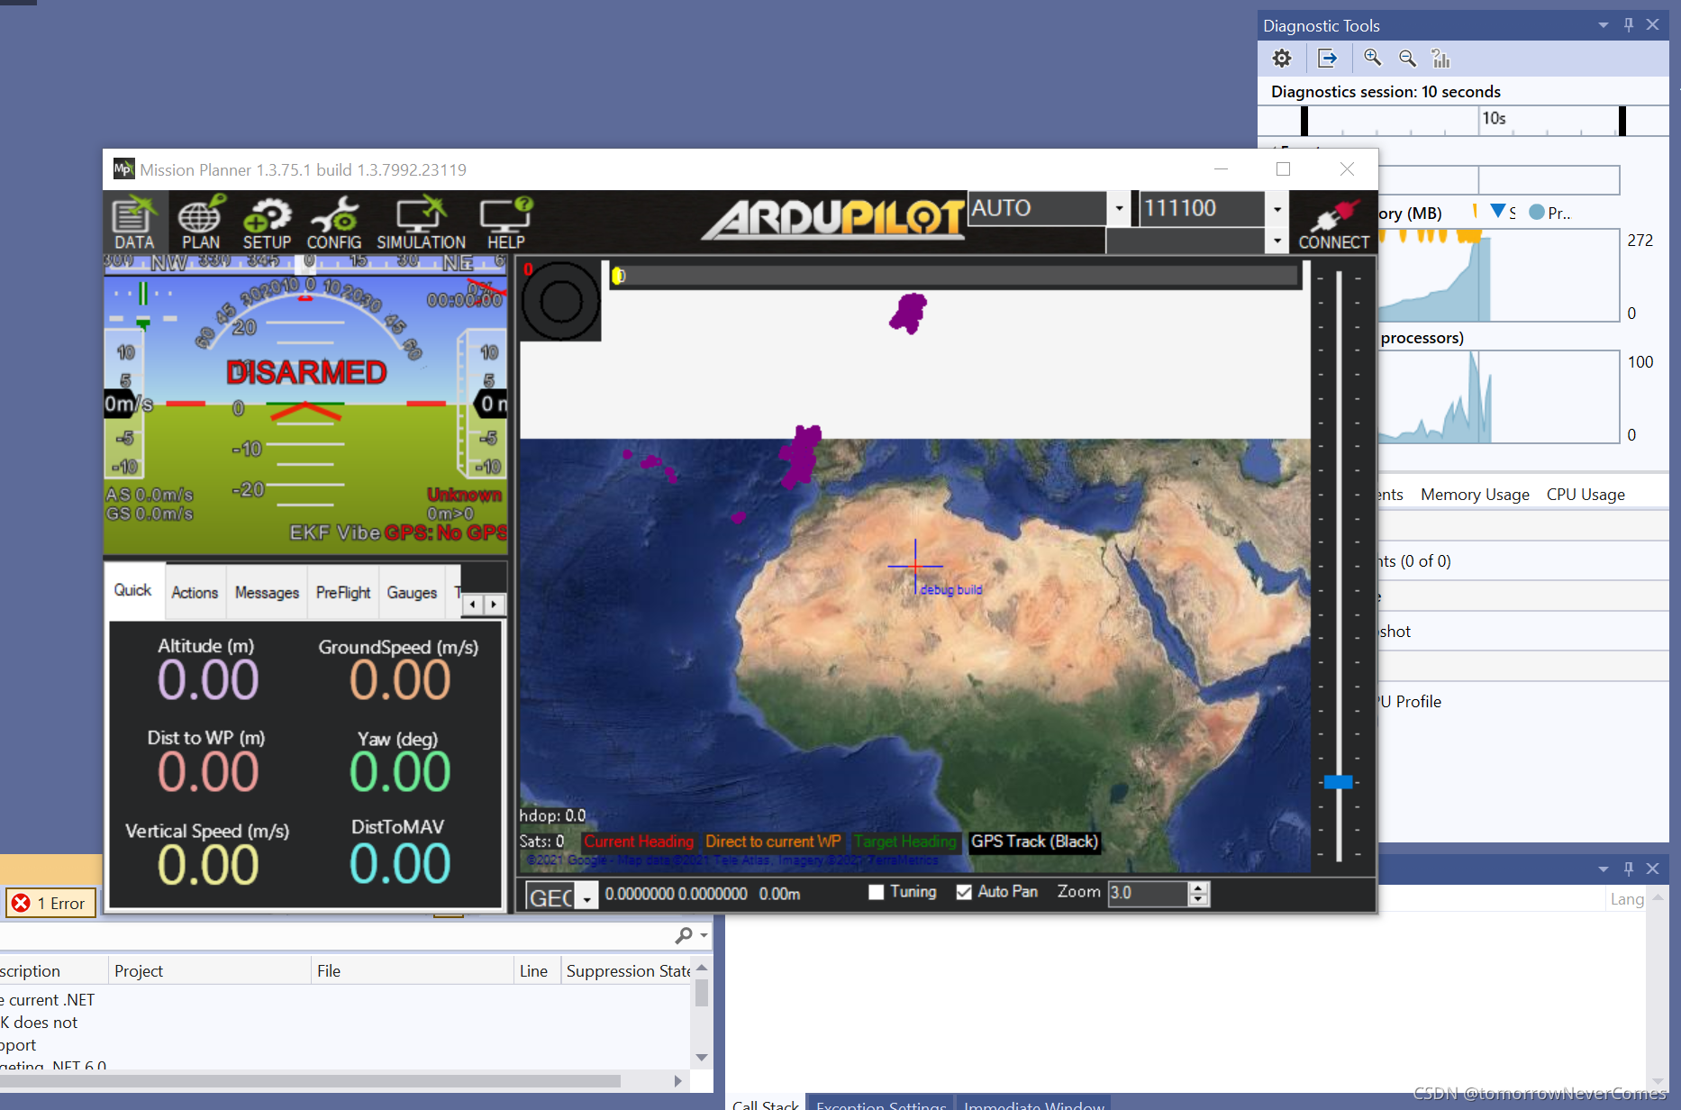Image resolution: width=1681 pixels, height=1110 pixels.
Task: Click the search magnifier in Error List
Action: tap(684, 935)
